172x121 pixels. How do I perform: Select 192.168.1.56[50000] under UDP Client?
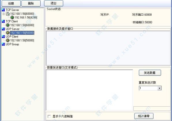click(x=22, y=40)
